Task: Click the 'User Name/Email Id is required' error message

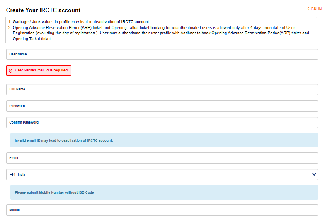Action: point(41,70)
